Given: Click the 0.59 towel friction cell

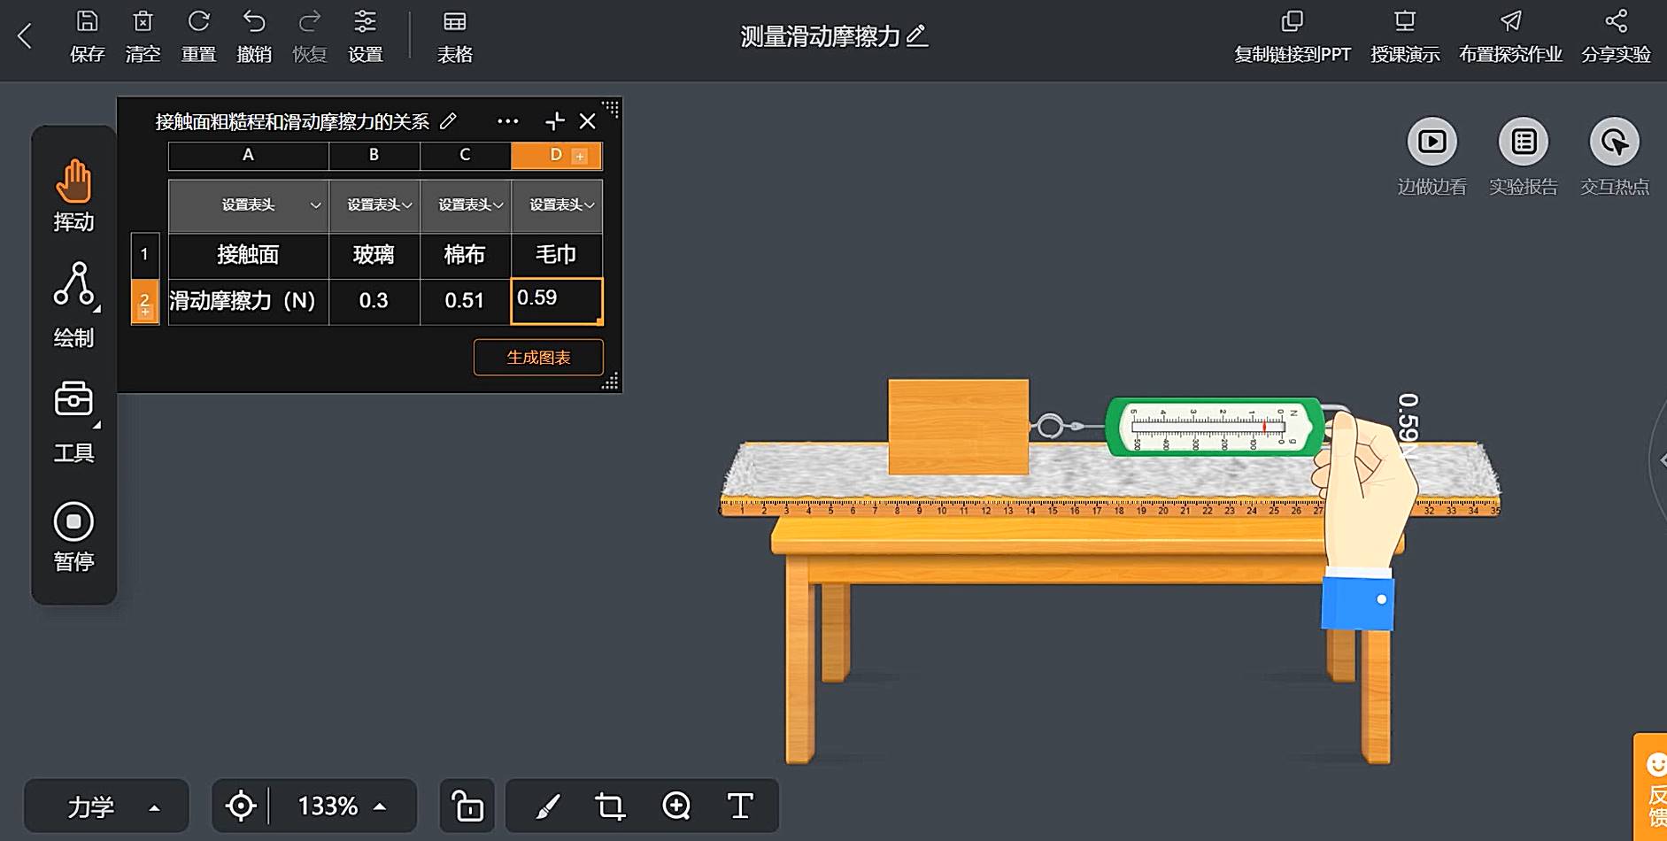Looking at the screenshot, I should click(x=557, y=300).
